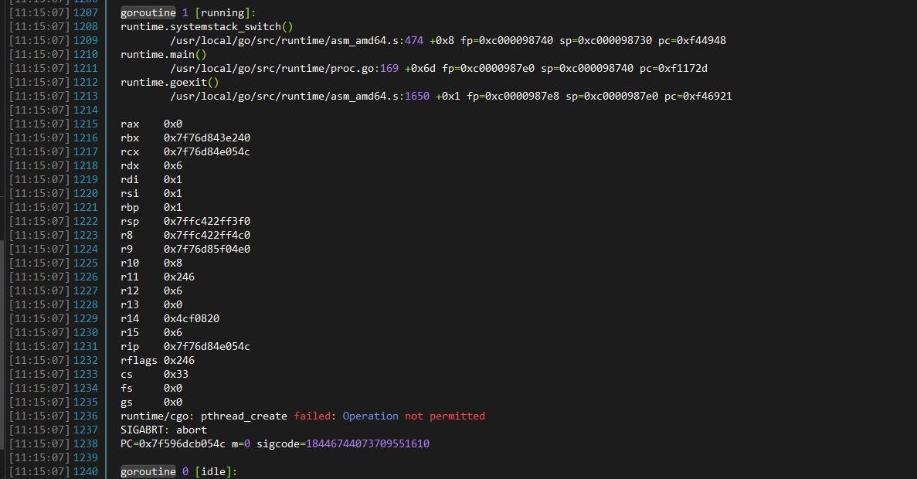Click pc=0xf44948 on line 1209
Image resolution: width=917 pixels, height=479 pixels.
(x=692, y=40)
